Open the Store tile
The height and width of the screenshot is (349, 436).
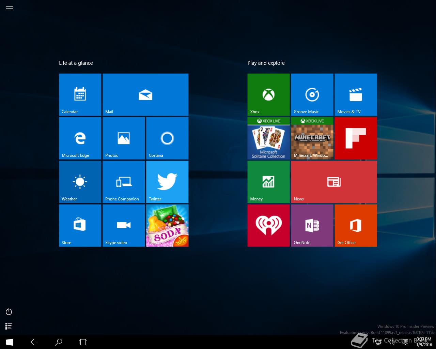(80, 226)
